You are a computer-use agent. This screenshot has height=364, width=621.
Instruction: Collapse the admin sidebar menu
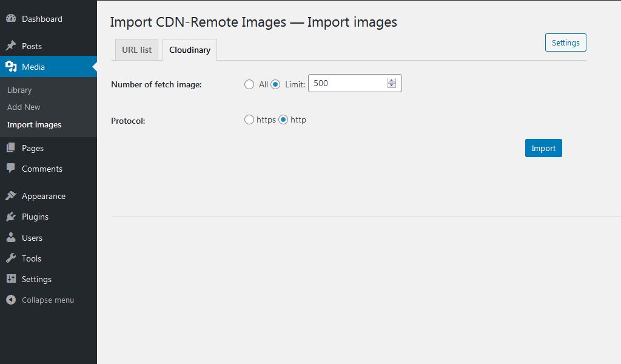coord(40,300)
